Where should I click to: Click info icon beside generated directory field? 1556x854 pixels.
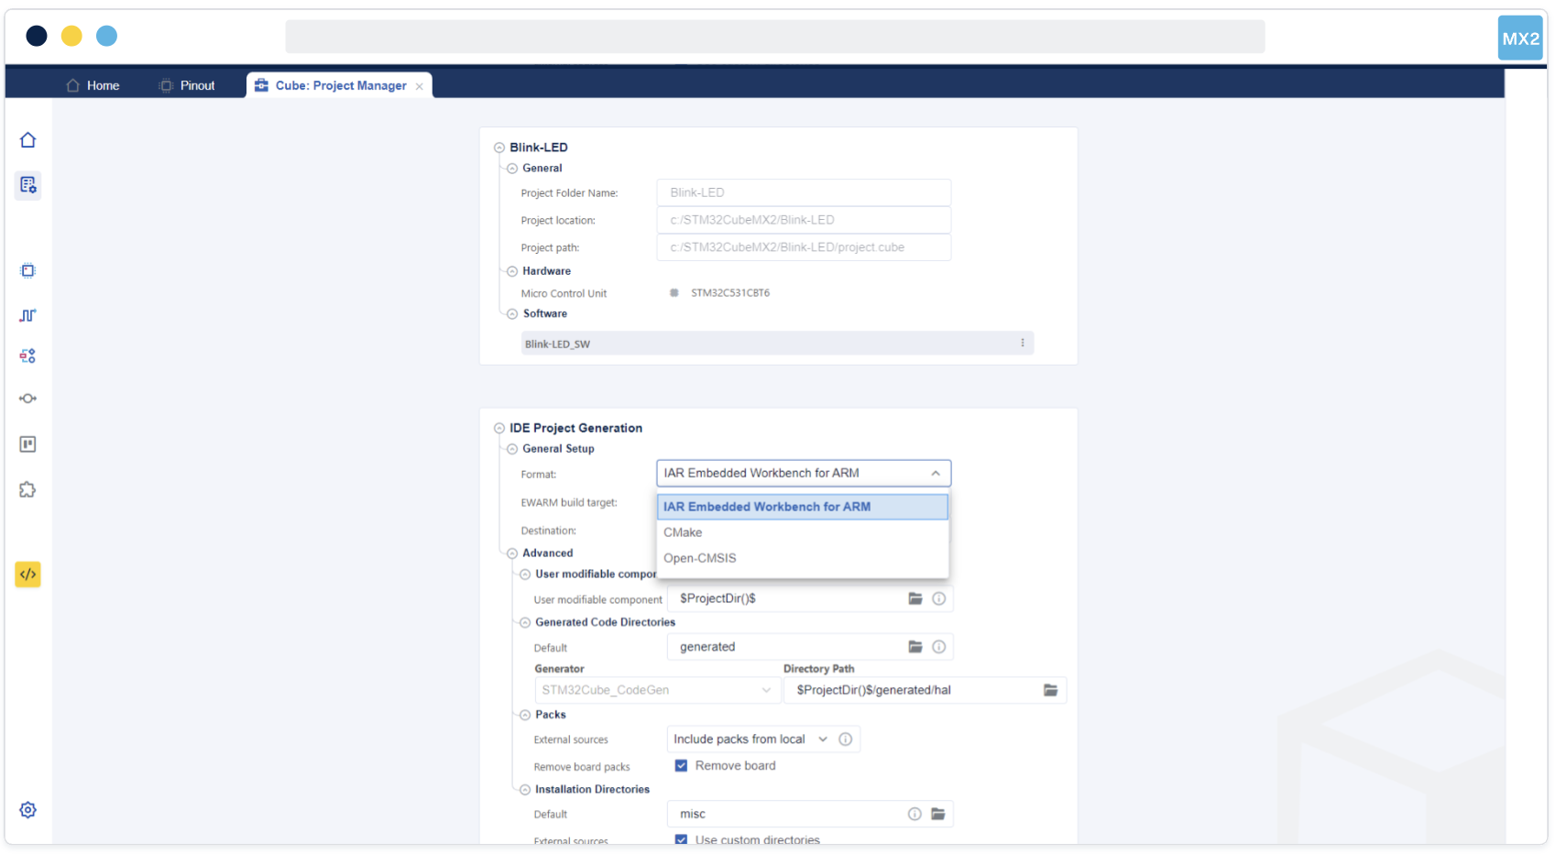pyautogui.click(x=938, y=647)
